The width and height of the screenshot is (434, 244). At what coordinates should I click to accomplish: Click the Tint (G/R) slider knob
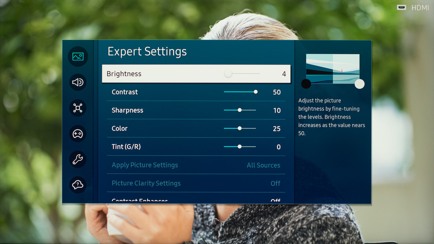click(x=240, y=146)
